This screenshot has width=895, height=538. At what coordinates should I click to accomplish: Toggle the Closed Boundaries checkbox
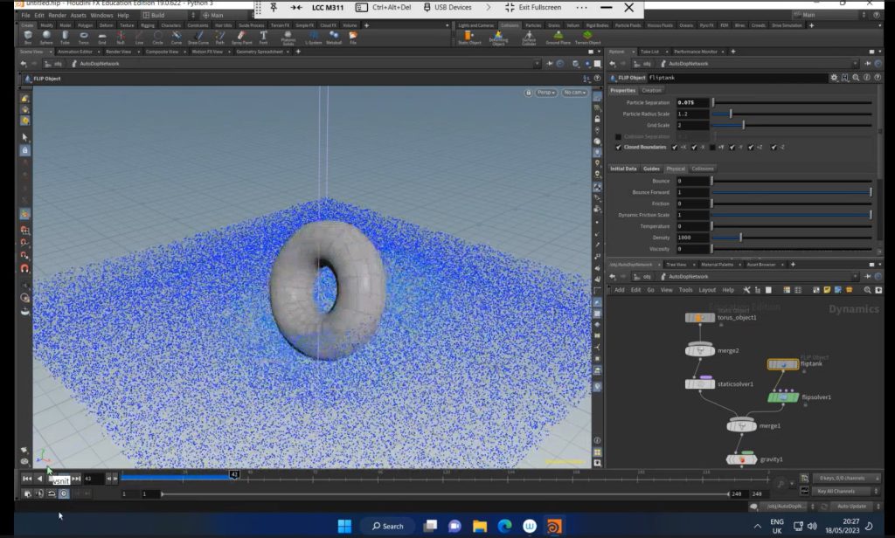click(618, 148)
